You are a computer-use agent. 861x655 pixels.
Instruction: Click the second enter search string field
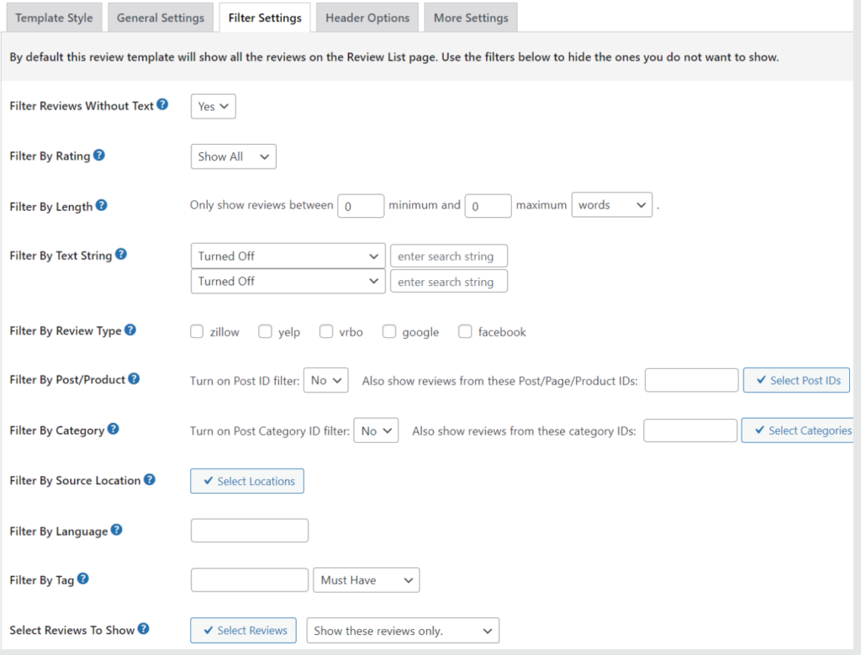tap(449, 281)
